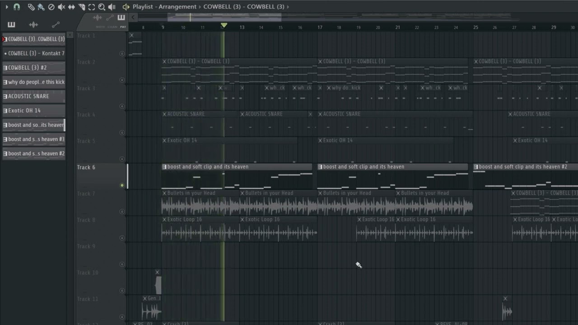Click pattern icon of ACOUSTIC SNARE in picker
The image size is (578, 325).
(5, 96)
